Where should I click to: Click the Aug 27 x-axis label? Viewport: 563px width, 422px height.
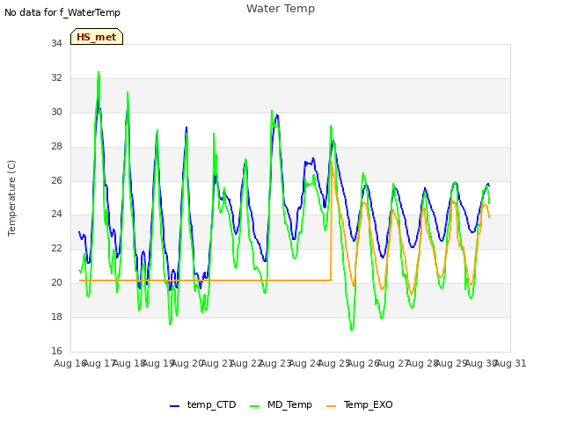click(x=393, y=363)
